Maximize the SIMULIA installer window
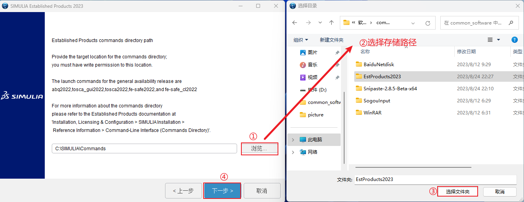Screen dimensions: 524x202 tap(258, 6)
